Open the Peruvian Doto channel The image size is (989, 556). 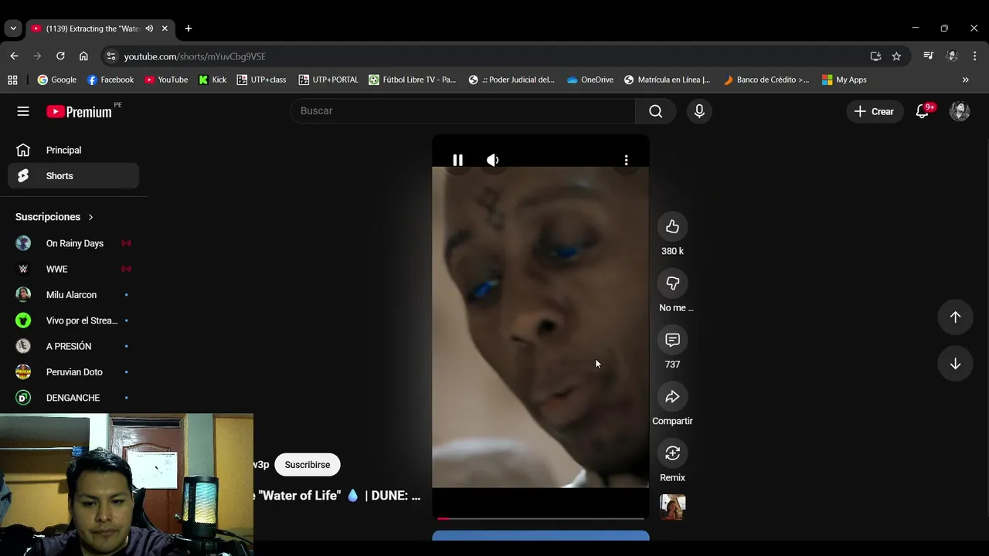[73, 372]
